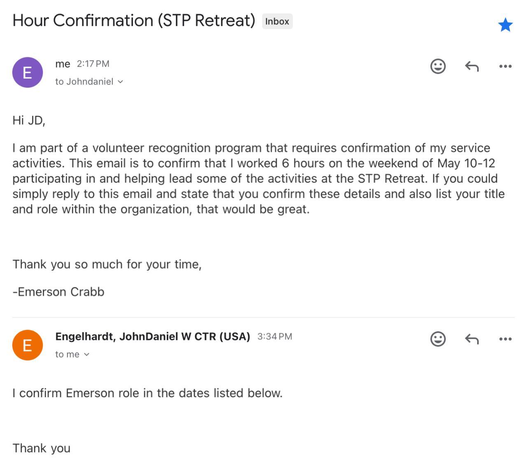The image size is (527, 470).
Task: Click sender name Engelhardt, JohnDaniel W CTR (USA)
Action: tap(153, 337)
